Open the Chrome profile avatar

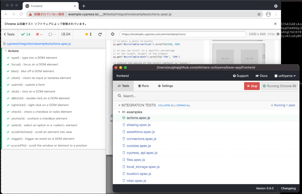[x=268, y=14]
